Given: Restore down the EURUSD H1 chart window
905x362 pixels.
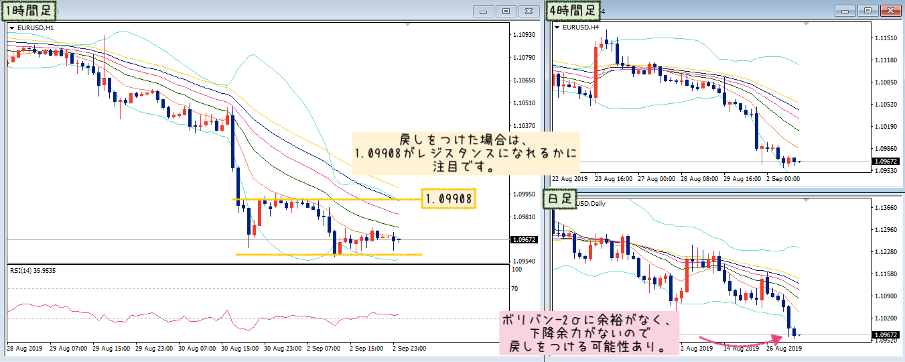Looking at the screenshot, I should pos(506,11).
